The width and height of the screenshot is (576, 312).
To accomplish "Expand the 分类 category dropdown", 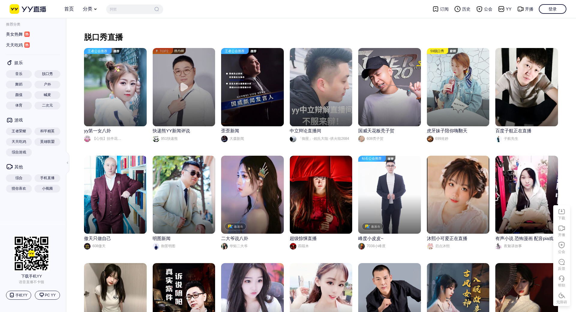I will [x=90, y=9].
